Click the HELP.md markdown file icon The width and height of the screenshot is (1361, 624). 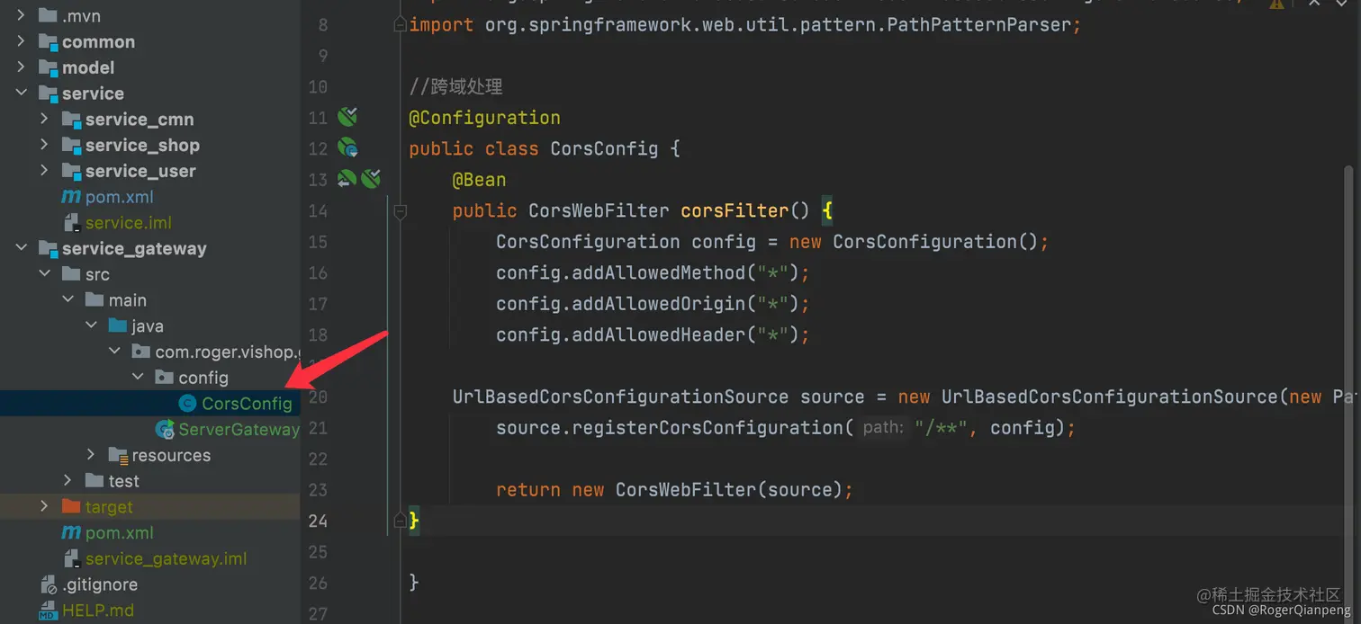[49, 611]
